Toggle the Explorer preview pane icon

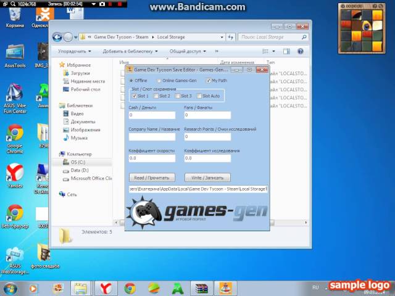tap(286, 51)
